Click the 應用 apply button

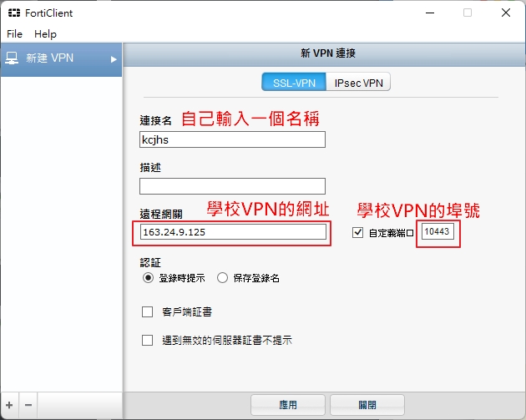(288, 405)
